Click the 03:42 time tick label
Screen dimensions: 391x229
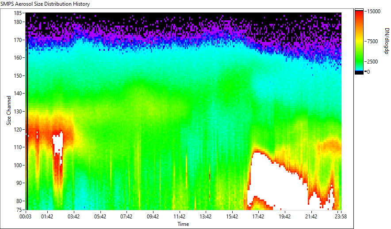click(x=73, y=217)
